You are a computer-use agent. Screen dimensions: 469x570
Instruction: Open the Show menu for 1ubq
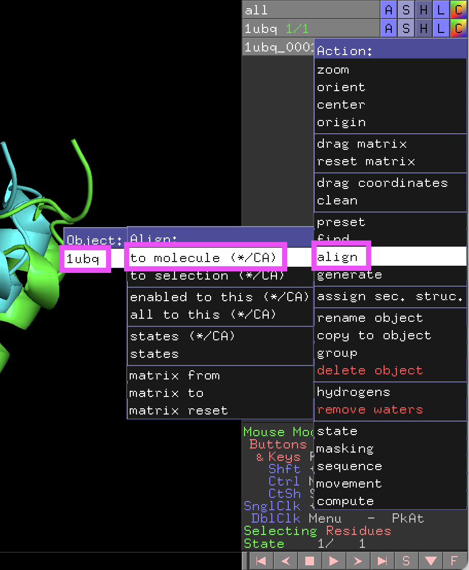click(406, 28)
